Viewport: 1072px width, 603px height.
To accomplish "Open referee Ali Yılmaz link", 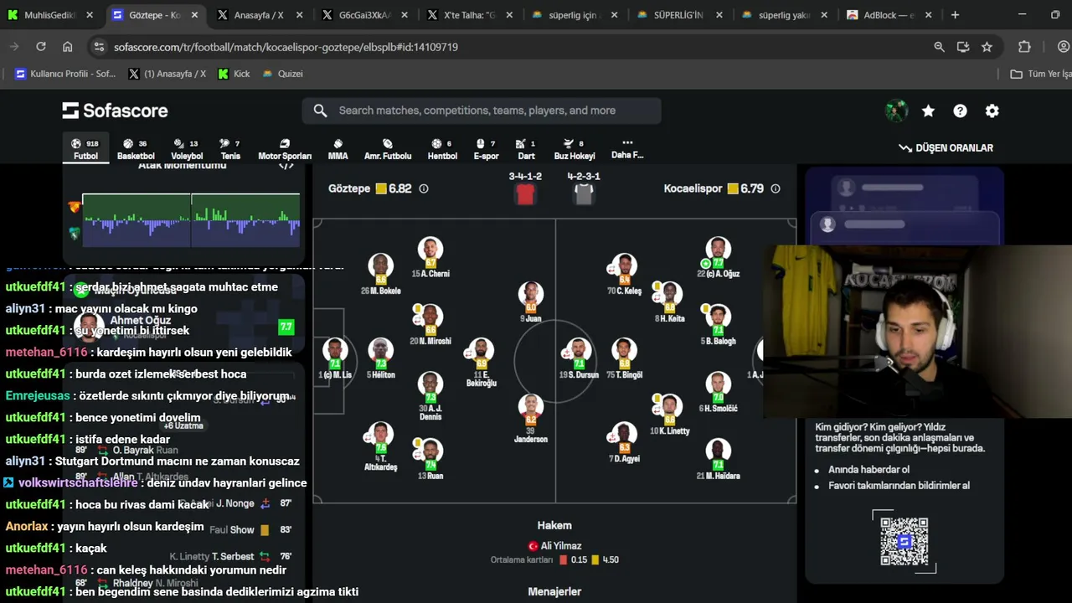I will [x=561, y=546].
